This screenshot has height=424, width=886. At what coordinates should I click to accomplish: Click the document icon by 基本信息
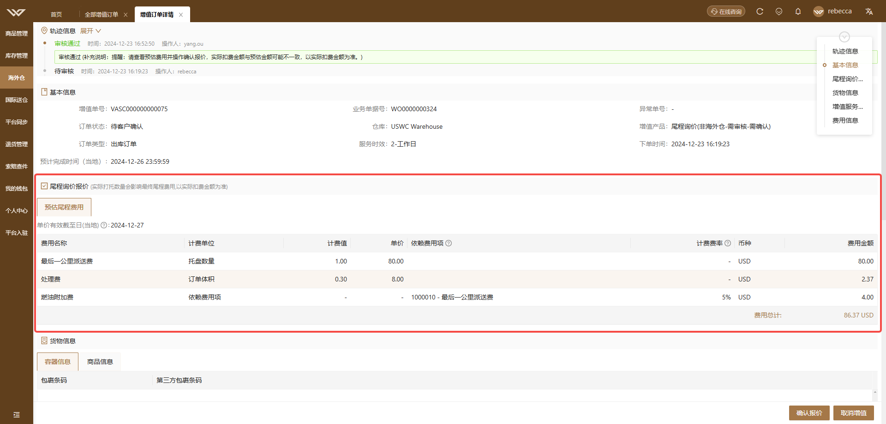pos(44,92)
